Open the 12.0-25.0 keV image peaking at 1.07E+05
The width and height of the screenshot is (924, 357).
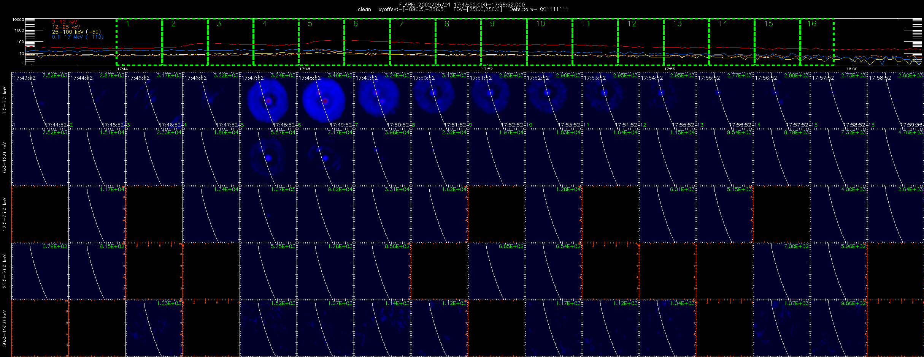268,214
